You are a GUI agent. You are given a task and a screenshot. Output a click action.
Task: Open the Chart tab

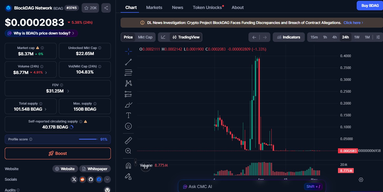131,7
